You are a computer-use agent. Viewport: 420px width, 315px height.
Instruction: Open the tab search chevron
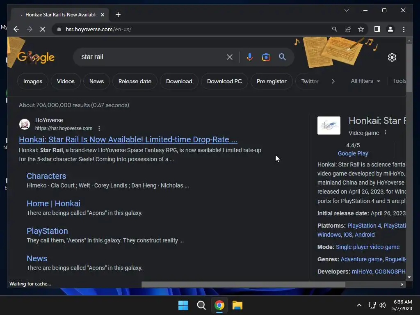click(x=346, y=10)
